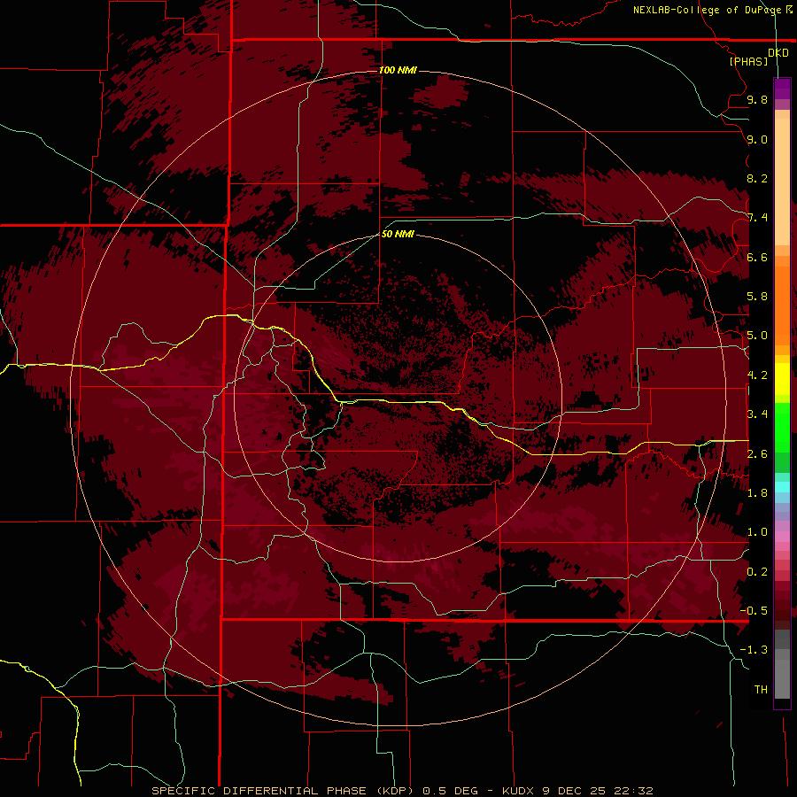Click the TH label beside the scale
Viewport: 797px width, 797px height.
[x=761, y=689]
